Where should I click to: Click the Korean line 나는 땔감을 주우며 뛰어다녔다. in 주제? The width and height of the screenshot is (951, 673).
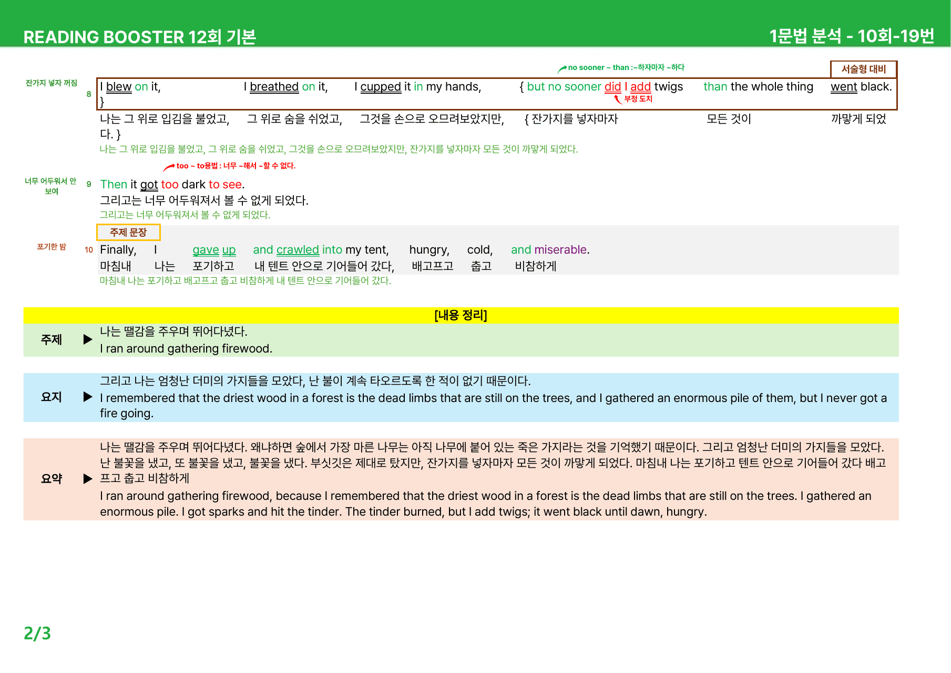[173, 332]
